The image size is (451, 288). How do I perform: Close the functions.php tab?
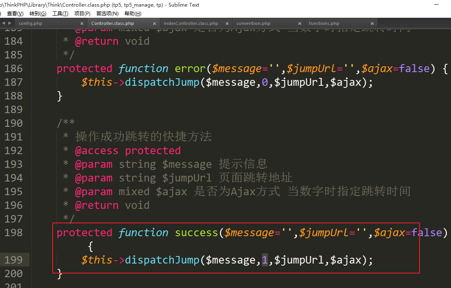pyautogui.click(x=373, y=24)
